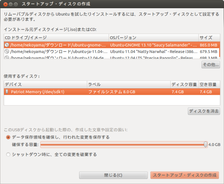Click the disc icon of the Ubuntu 12.04 image
The image size is (224, 184).
click(x=7, y=58)
